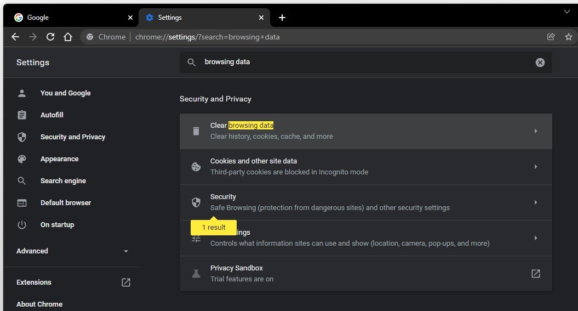Switch to the Google tab
Image resolution: width=578 pixels, height=311 pixels.
(66, 18)
